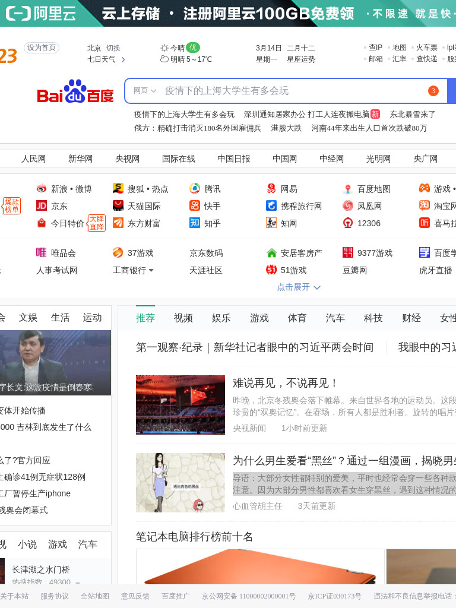Click the Aliyun cloud storage banner ad
456x608 pixels.
[228, 13]
